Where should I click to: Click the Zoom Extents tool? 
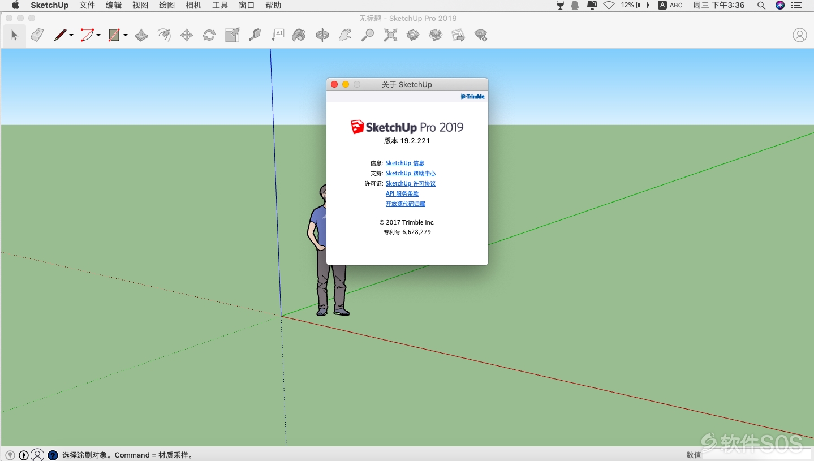(x=390, y=35)
